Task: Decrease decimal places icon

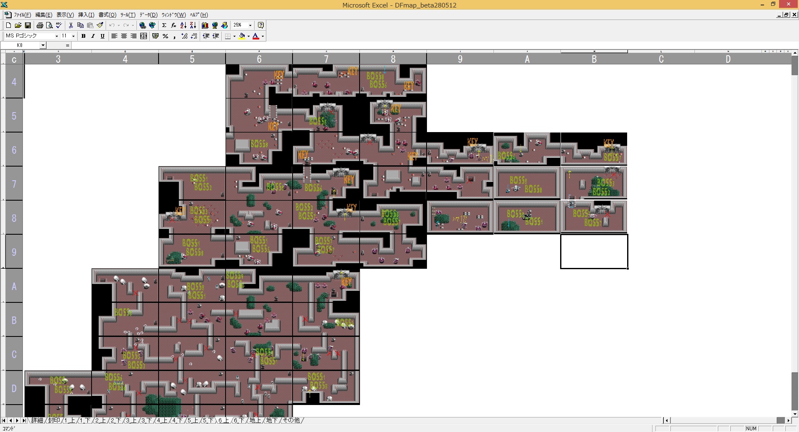Action: 194,36
